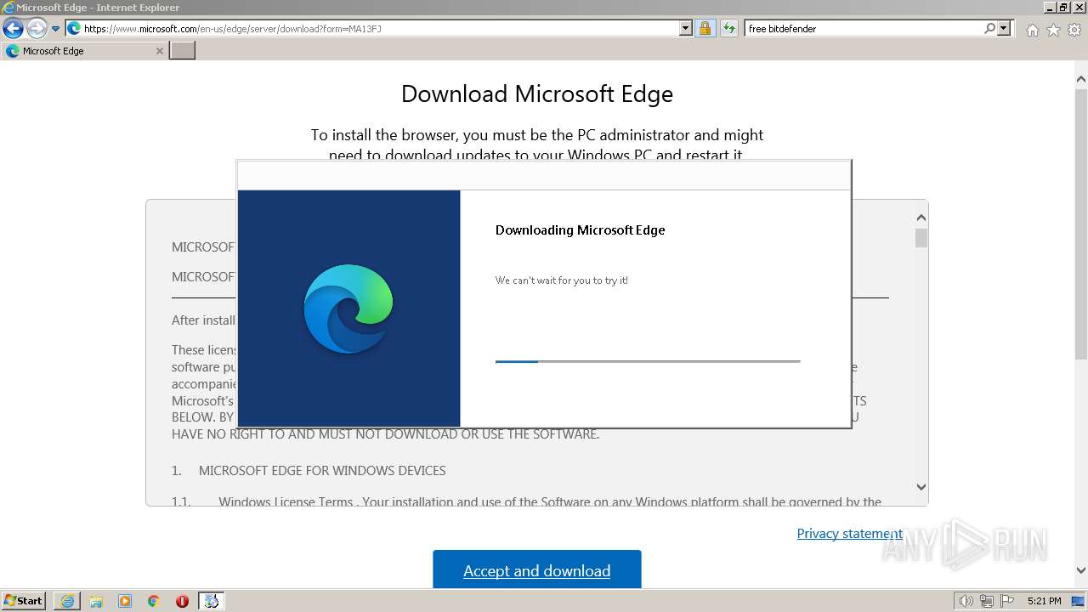The width and height of the screenshot is (1088, 612).
Task: Click the browser Back button
Action: click(x=13, y=29)
